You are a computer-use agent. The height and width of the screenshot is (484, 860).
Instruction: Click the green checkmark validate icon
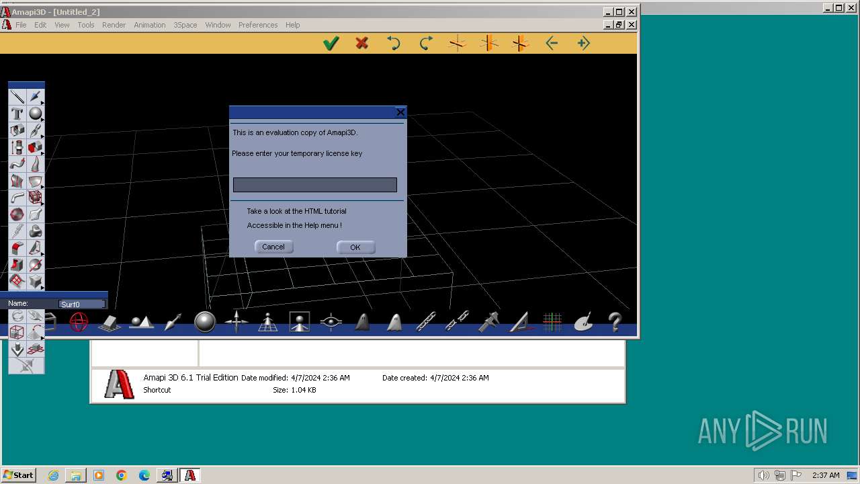pos(331,44)
